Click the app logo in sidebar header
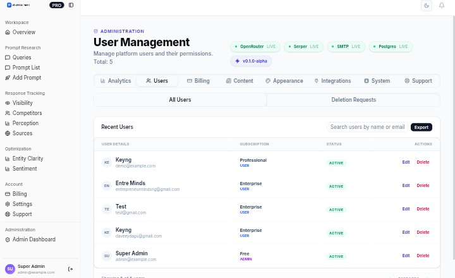The height and width of the screenshot is (278, 455). click(x=18, y=5)
